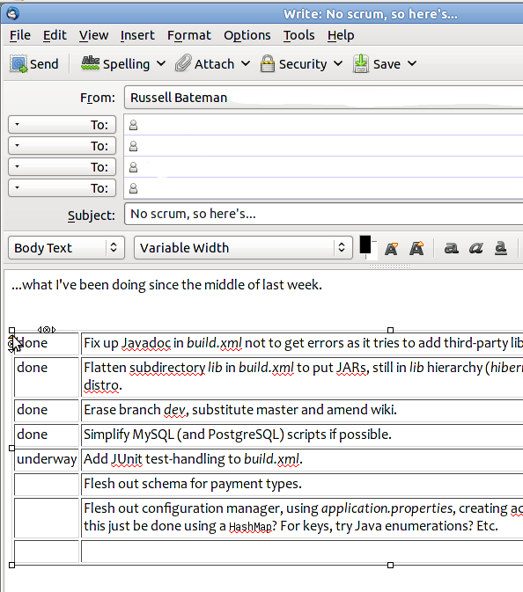Click 'Add JUnit test-handling' cell
Image resolution: width=523 pixels, height=592 pixels.
click(x=302, y=459)
